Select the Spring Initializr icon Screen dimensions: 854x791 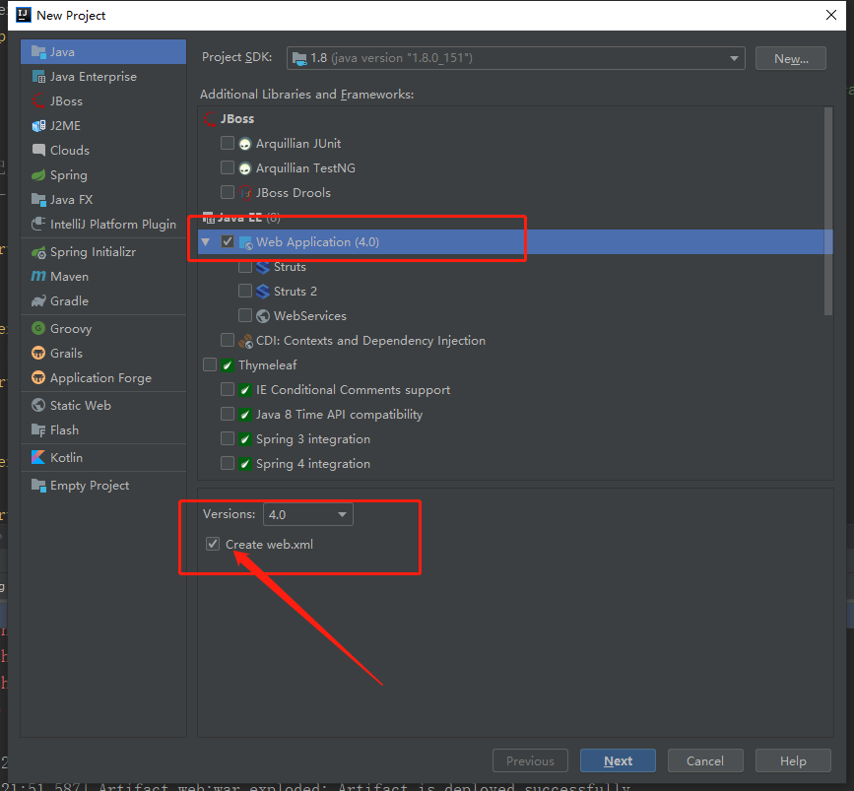pyautogui.click(x=38, y=252)
